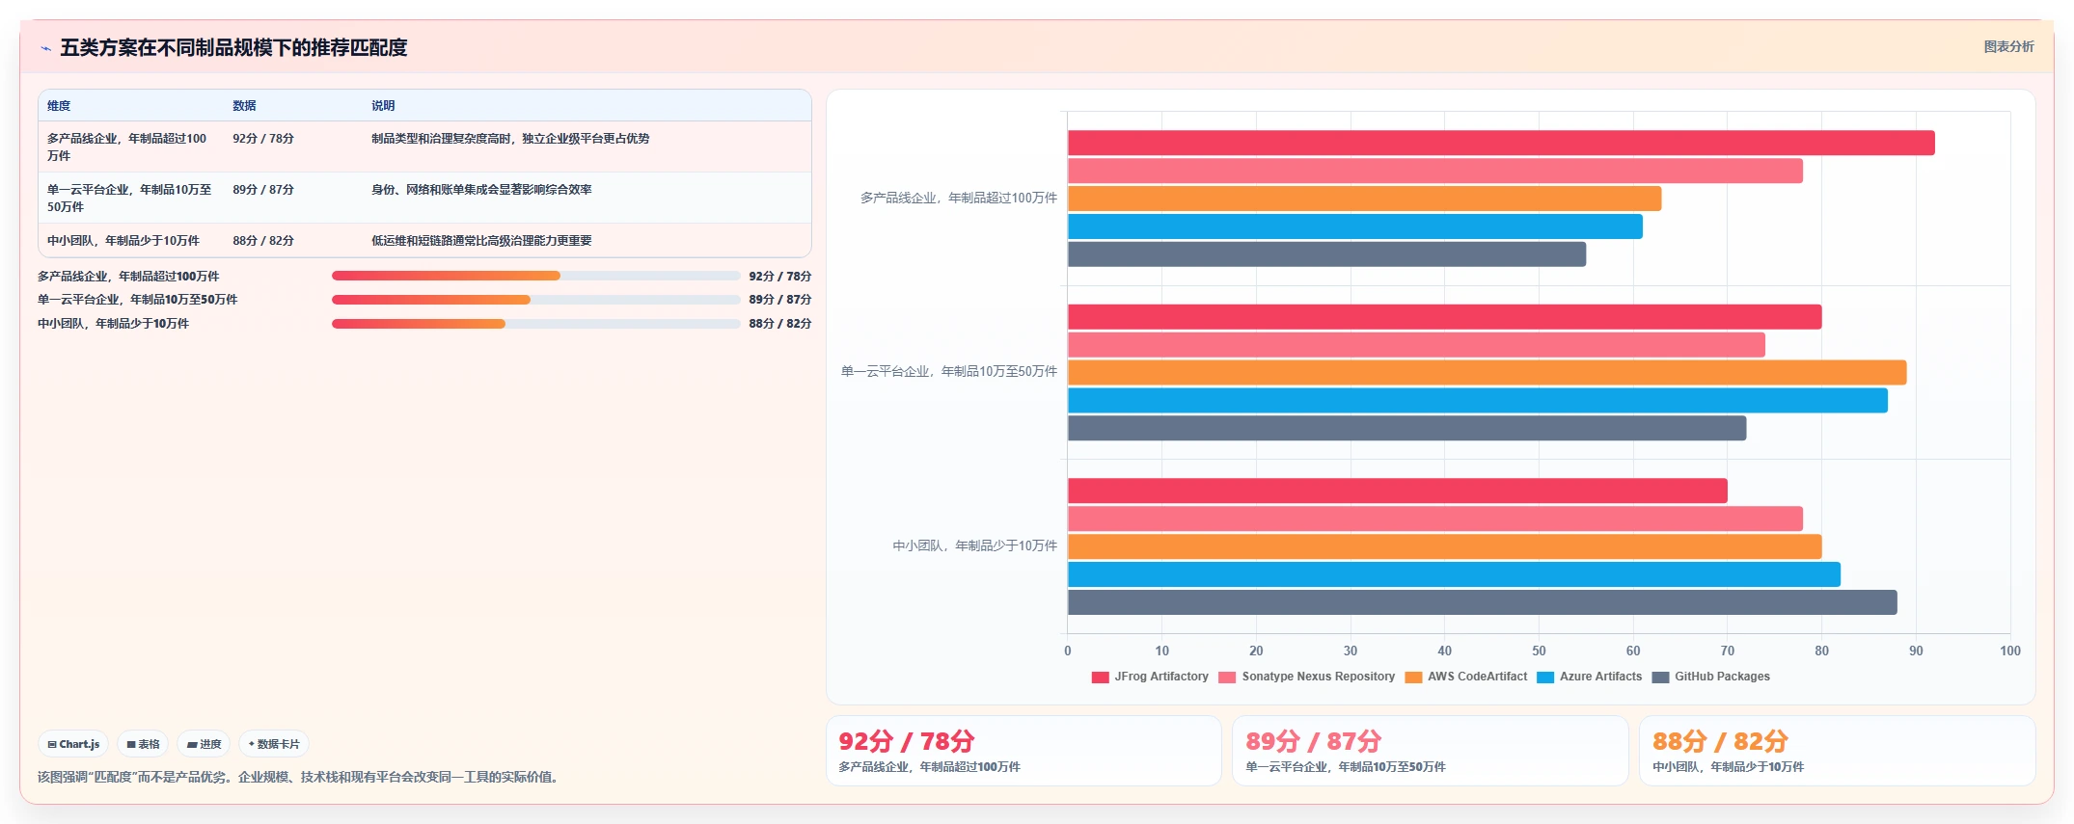Image resolution: width=2074 pixels, height=824 pixels.
Task: Open the 92分 / 78分 data card
Action: (1023, 751)
